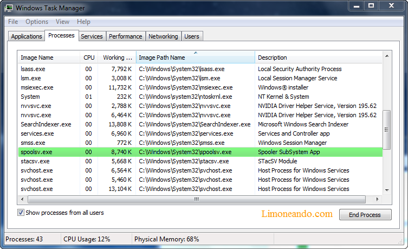Click CPU Usage: 12% in status bar

87,239
